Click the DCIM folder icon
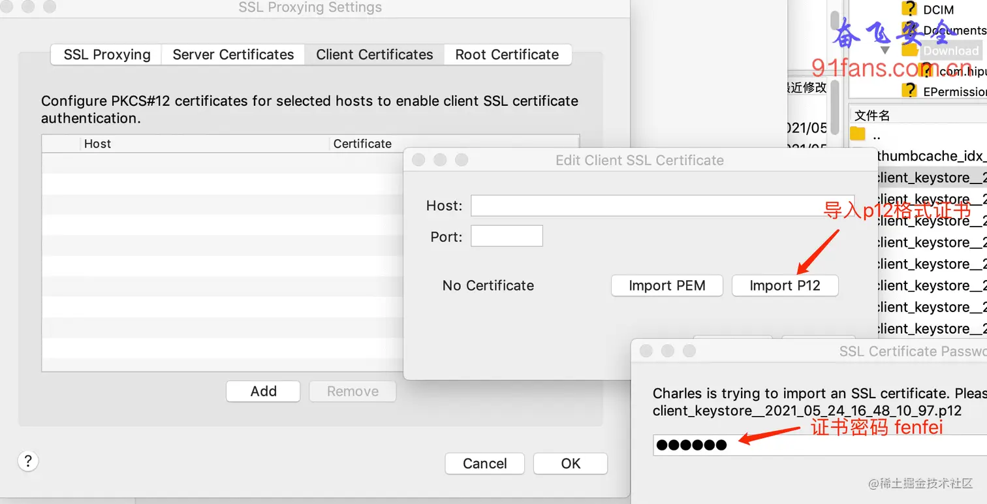987x504 pixels. tap(909, 8)
